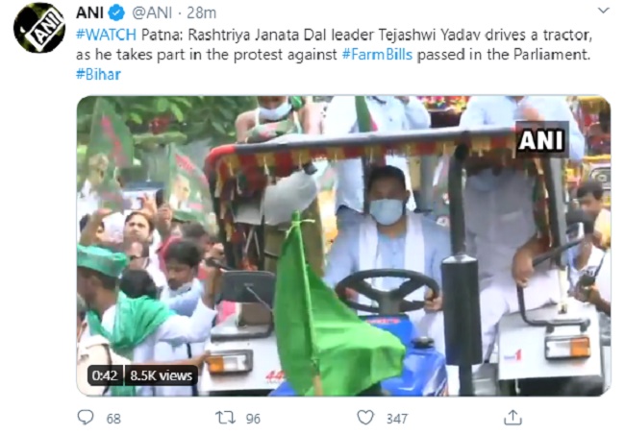View the 96 retweets count

253,419
